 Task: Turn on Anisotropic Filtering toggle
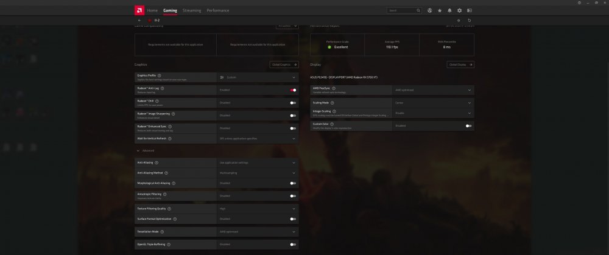(x=294, y=196)
